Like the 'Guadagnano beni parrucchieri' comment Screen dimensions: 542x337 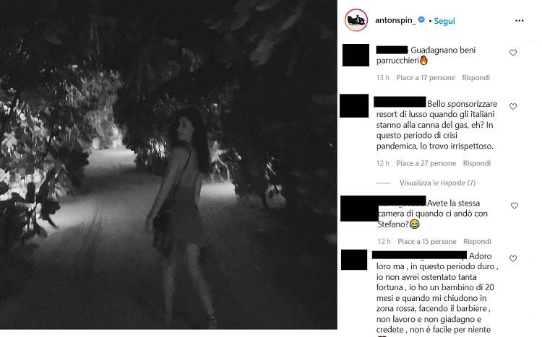513,53
